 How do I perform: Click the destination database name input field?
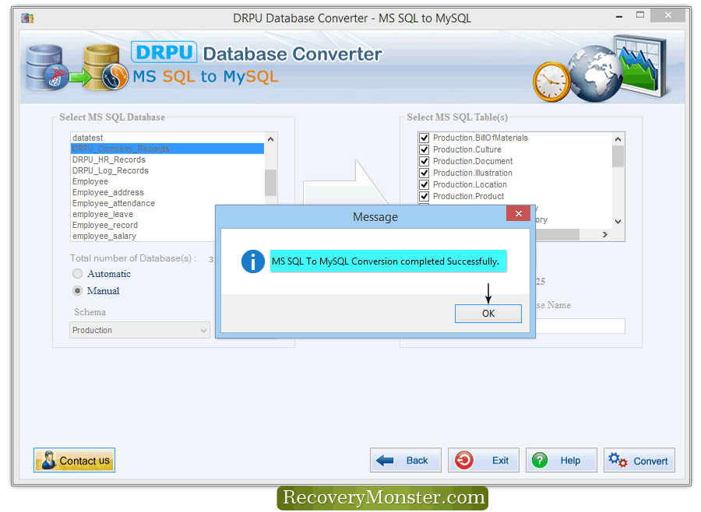(x=579, y=326)
